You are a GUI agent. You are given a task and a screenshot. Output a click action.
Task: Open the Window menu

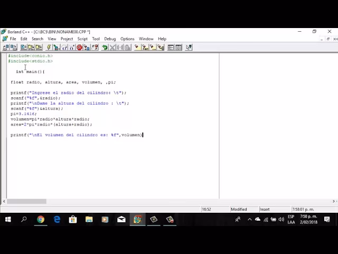click(146, 39)
